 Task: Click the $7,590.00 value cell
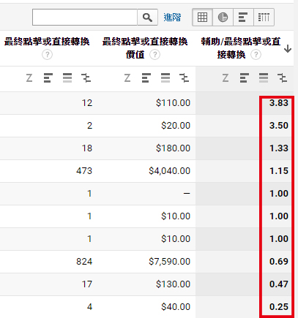169,262
